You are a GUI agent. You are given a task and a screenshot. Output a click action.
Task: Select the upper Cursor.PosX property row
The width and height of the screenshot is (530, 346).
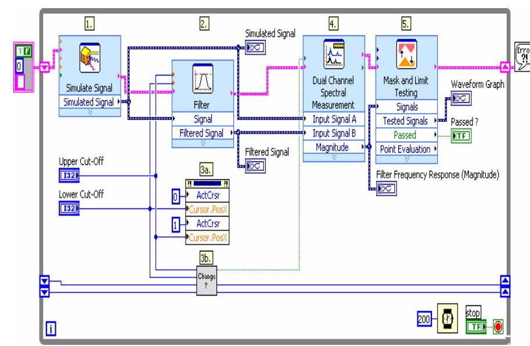point(208,209)
